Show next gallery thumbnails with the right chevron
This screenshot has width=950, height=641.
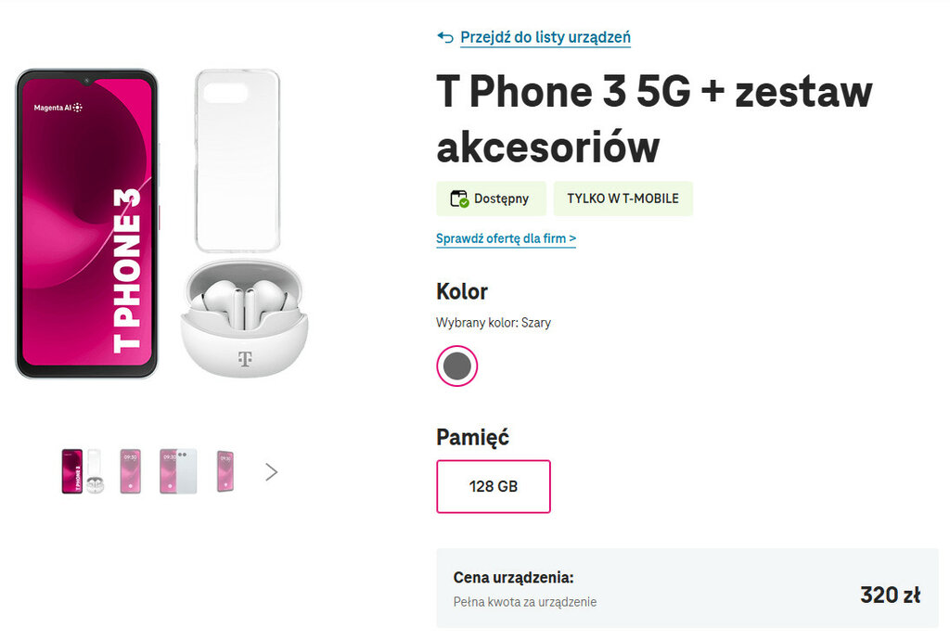point(271,472)
